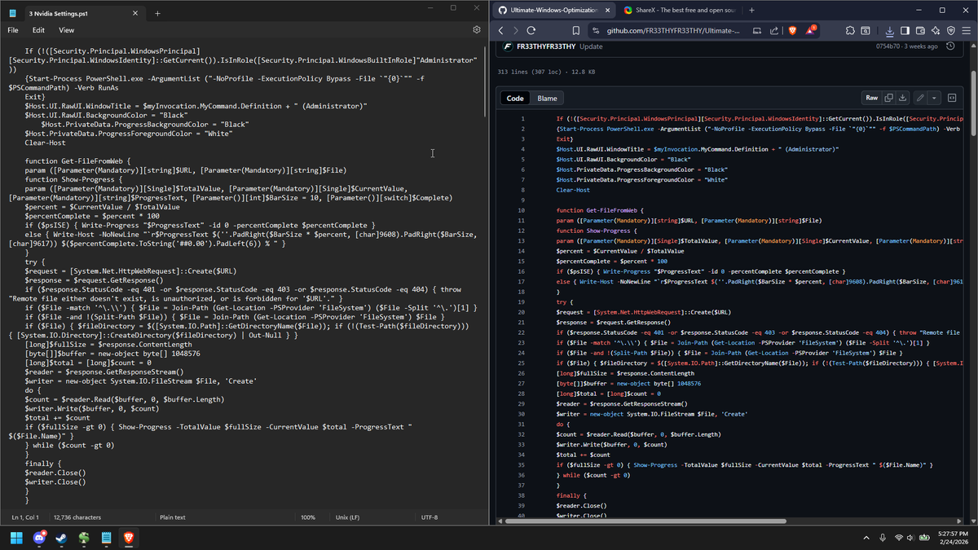Switch to the Ultimate-Windows-Optimization browser tab
Viewport: 978px width, 550px height.
tap(554, 11)
